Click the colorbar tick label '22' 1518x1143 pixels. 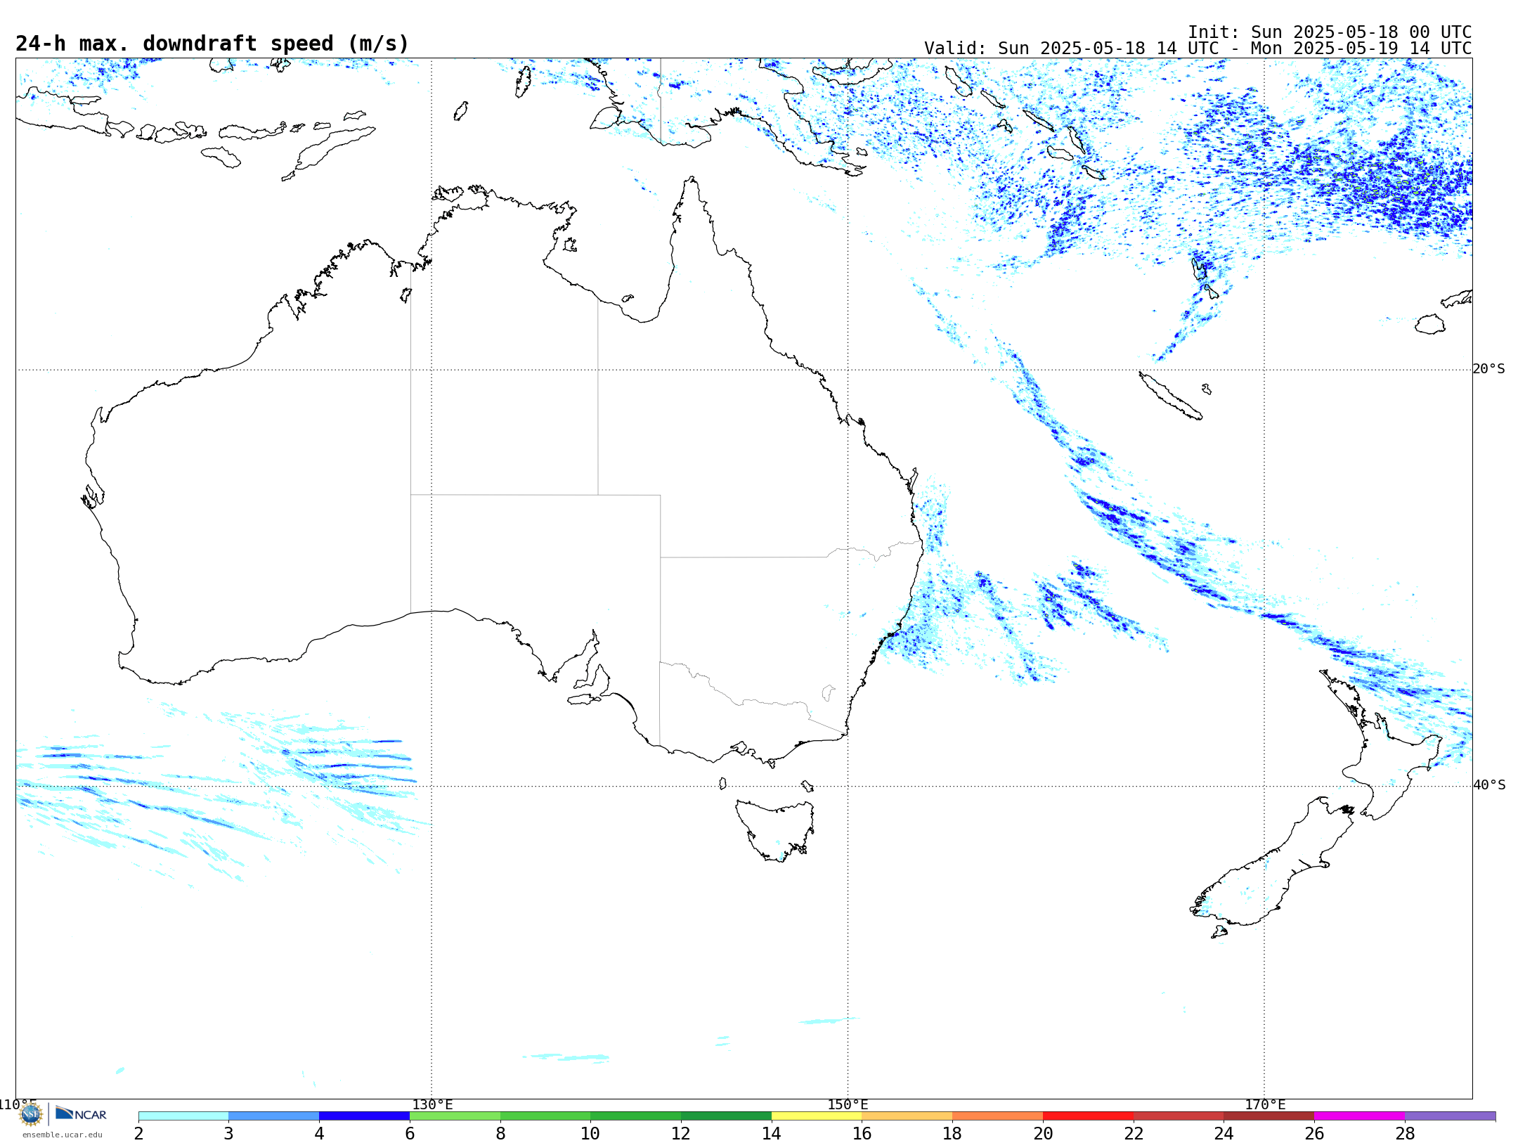pyautogui.click(x=1134, y=1133)
